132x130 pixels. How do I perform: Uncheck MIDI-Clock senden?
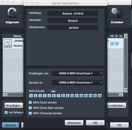30,103
